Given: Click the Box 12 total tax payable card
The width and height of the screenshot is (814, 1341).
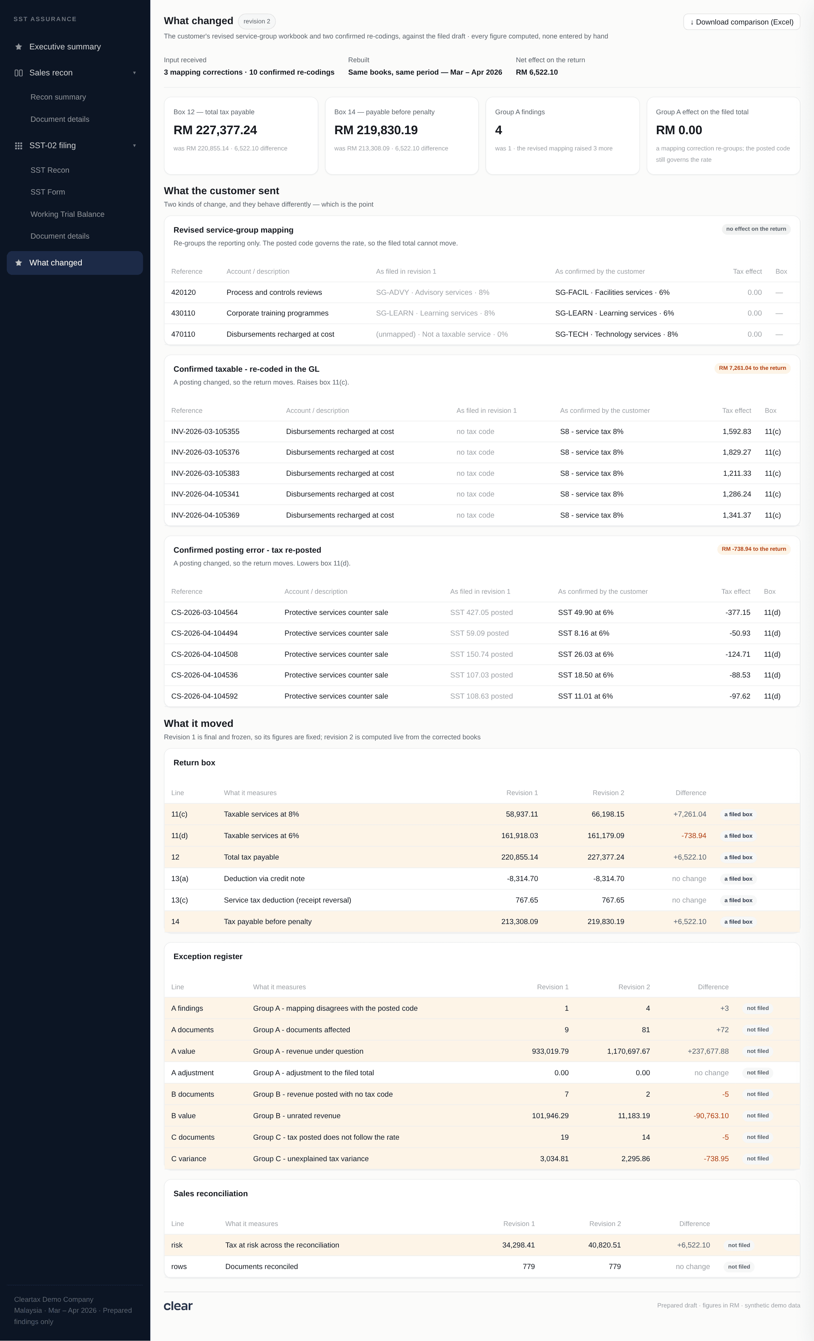Looking at the screenshot, I should click(241, 135).
